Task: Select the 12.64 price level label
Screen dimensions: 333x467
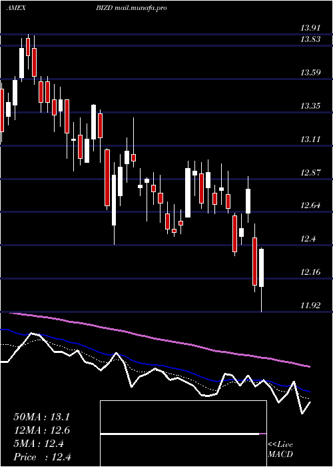Action: [310, 205]
